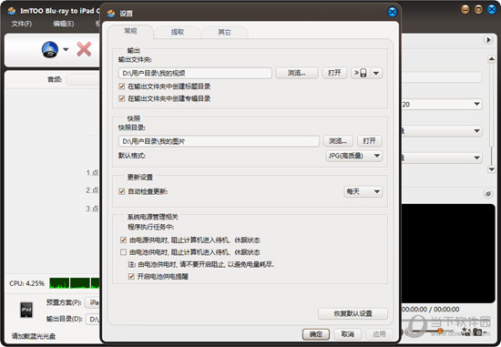This screenshot has width=501, height=347.
Task: Uncheck 自动检查更新 checkbox
Action: pyautogui.click(x=121, y=191)
